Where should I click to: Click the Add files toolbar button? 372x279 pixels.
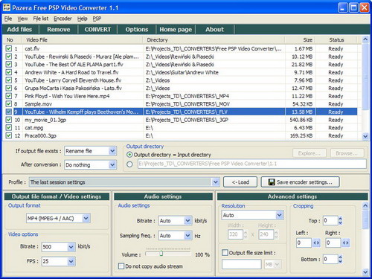(x=19, y=29)
